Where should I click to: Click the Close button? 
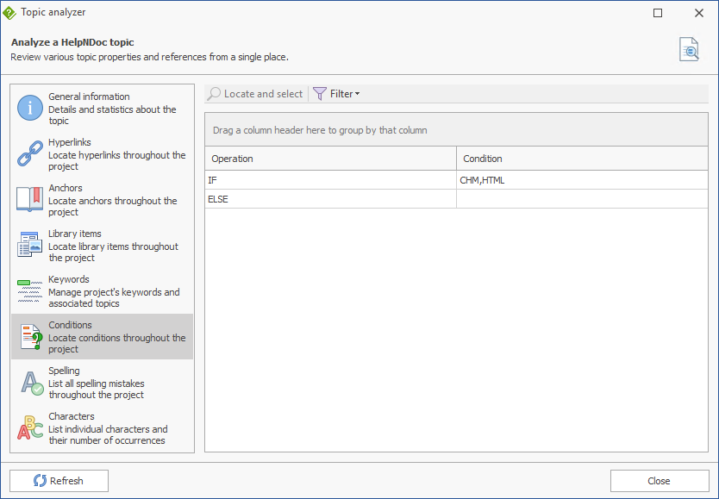tap(660, 481)
